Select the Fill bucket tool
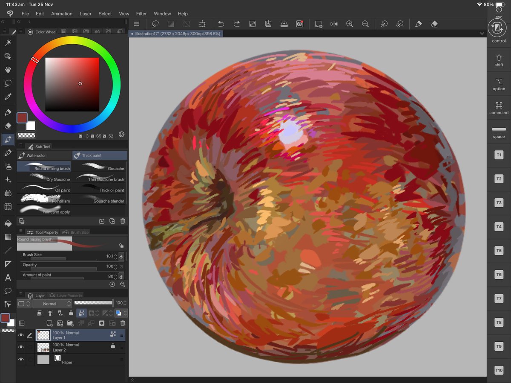511x383 pixels. click(8, 223)
